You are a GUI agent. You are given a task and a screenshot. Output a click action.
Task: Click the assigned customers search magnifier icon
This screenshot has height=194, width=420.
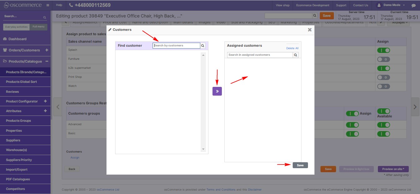pos(295,55)
